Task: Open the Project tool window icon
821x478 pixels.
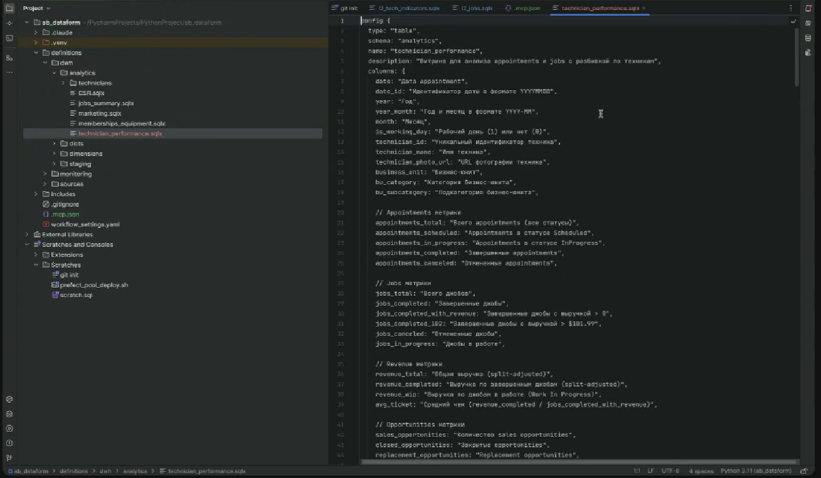Action: coord(9,8)
